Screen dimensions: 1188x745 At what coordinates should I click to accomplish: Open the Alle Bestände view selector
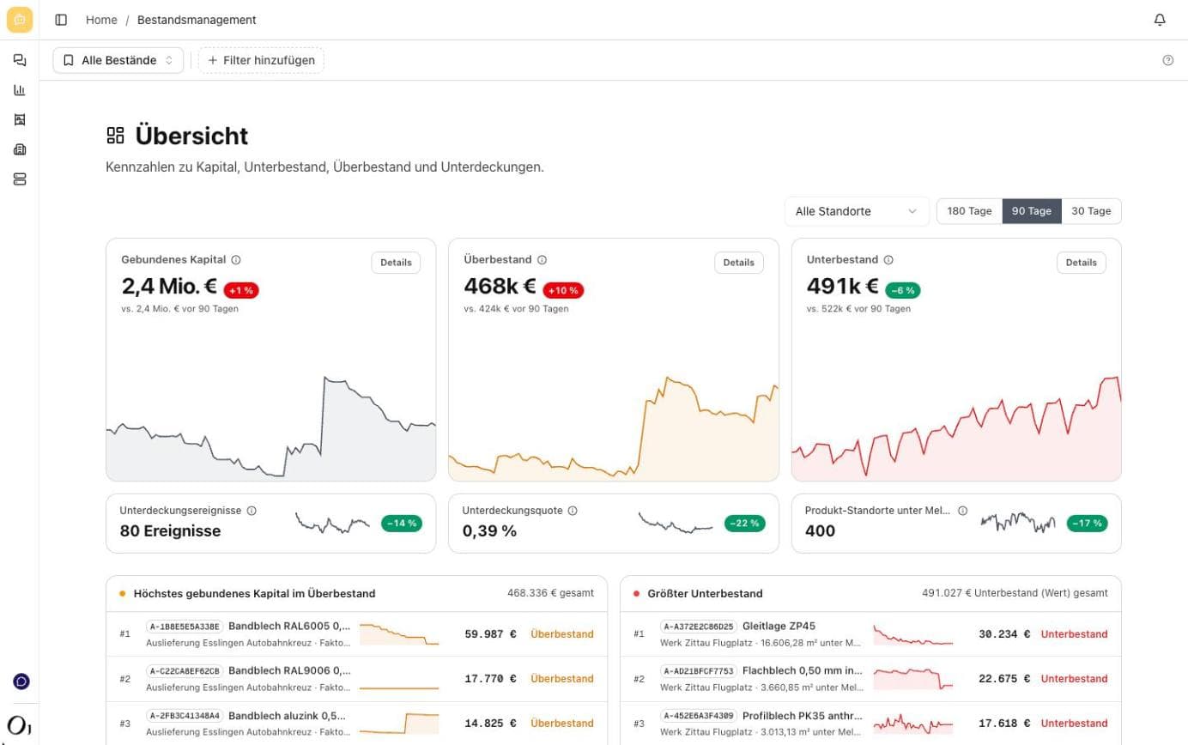pos(118,60)
